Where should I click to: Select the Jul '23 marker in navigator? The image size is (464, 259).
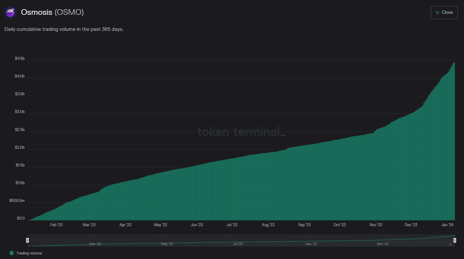pos(237,244)
